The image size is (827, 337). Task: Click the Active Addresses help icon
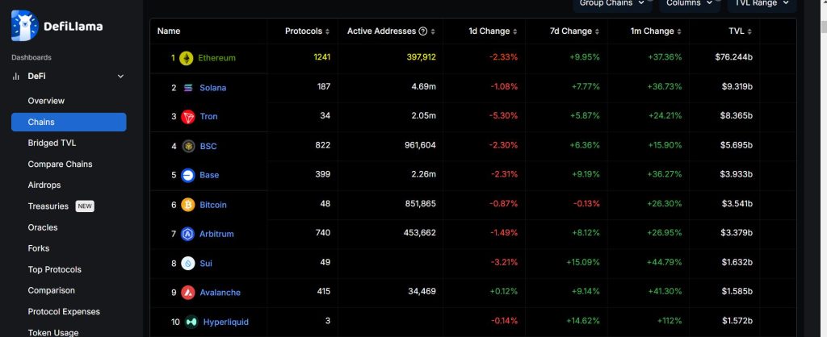click(x=423, y=31)
